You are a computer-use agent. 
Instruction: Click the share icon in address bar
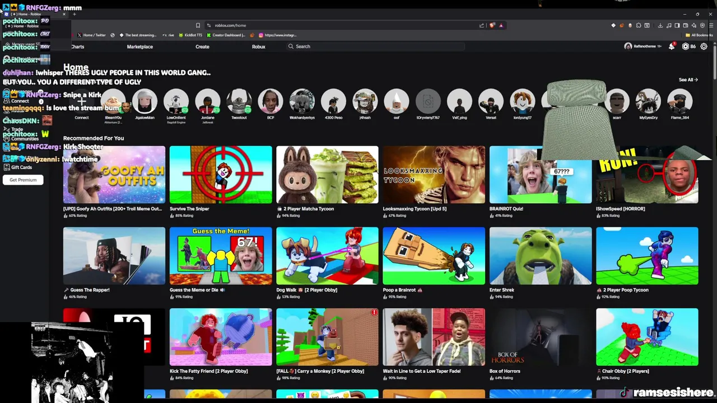pyautogui.click(x=482, y=25)
